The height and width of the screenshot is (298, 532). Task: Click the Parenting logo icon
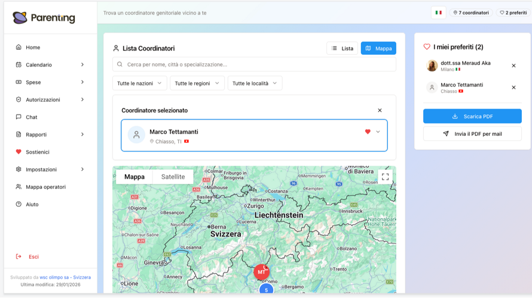[x=20, y=18]
